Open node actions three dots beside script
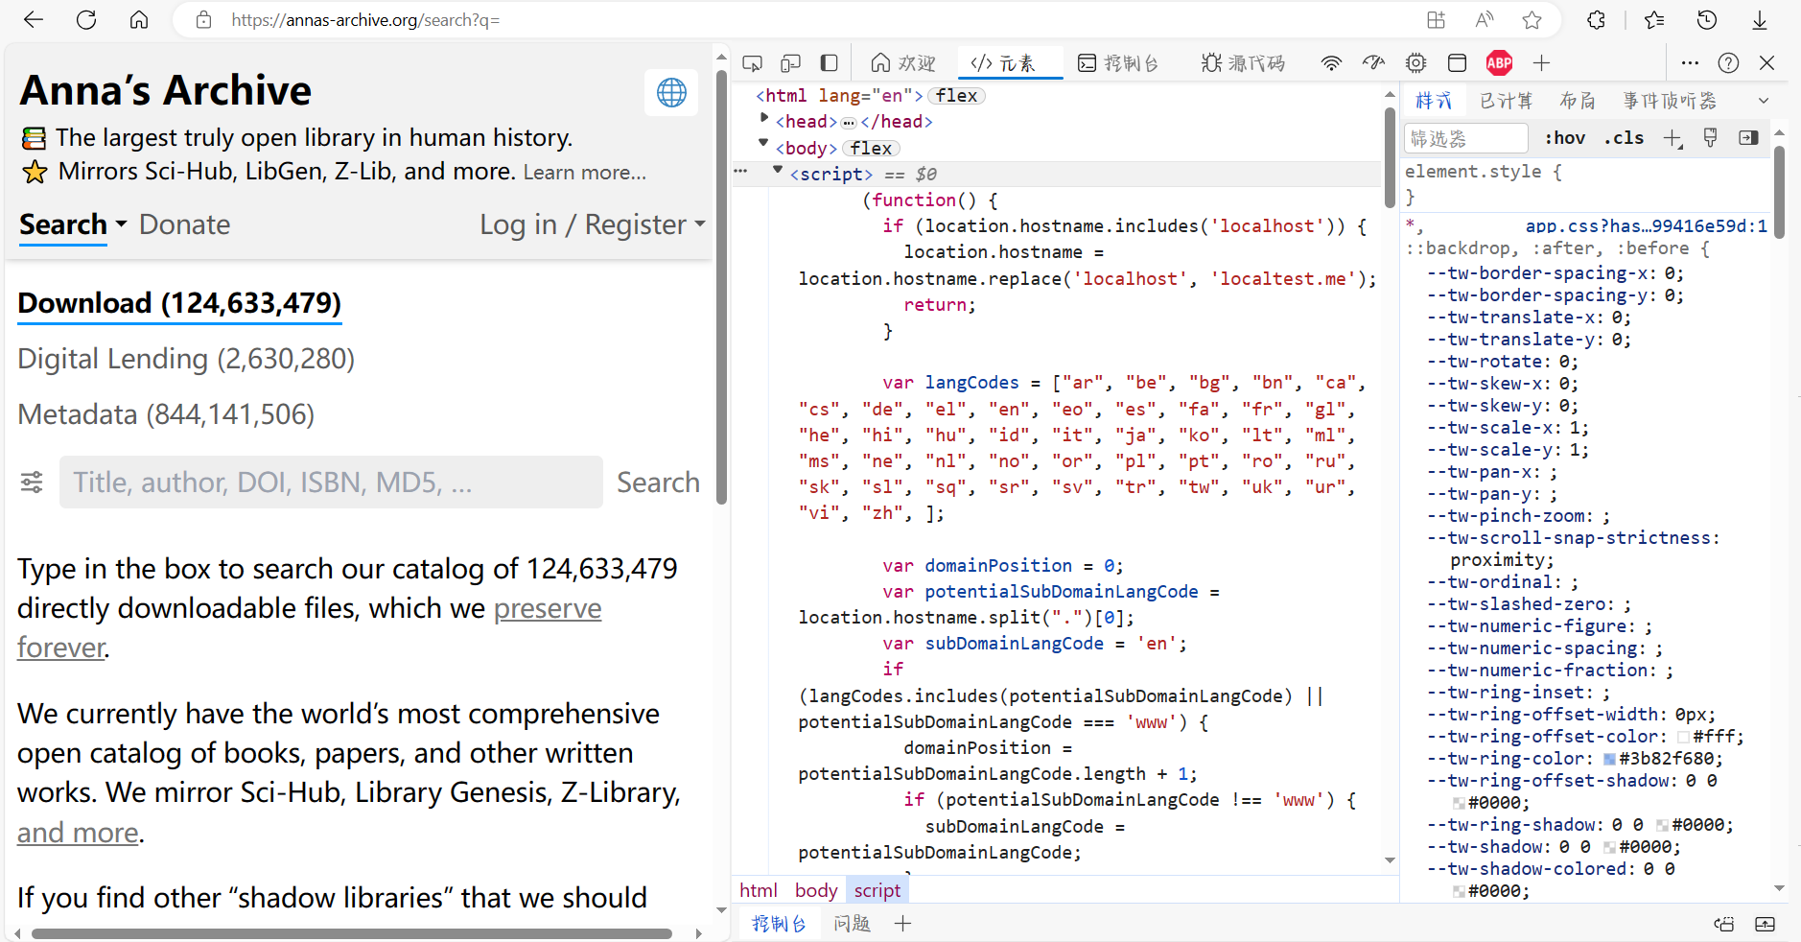 (741, 171)
